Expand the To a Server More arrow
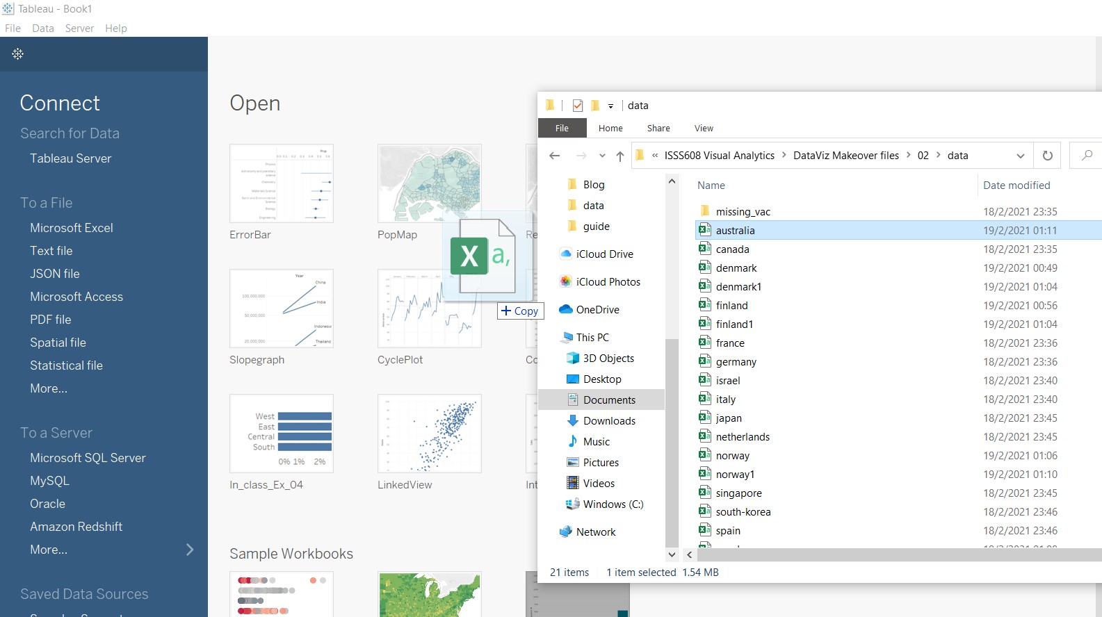 click(x=190, y=550)
